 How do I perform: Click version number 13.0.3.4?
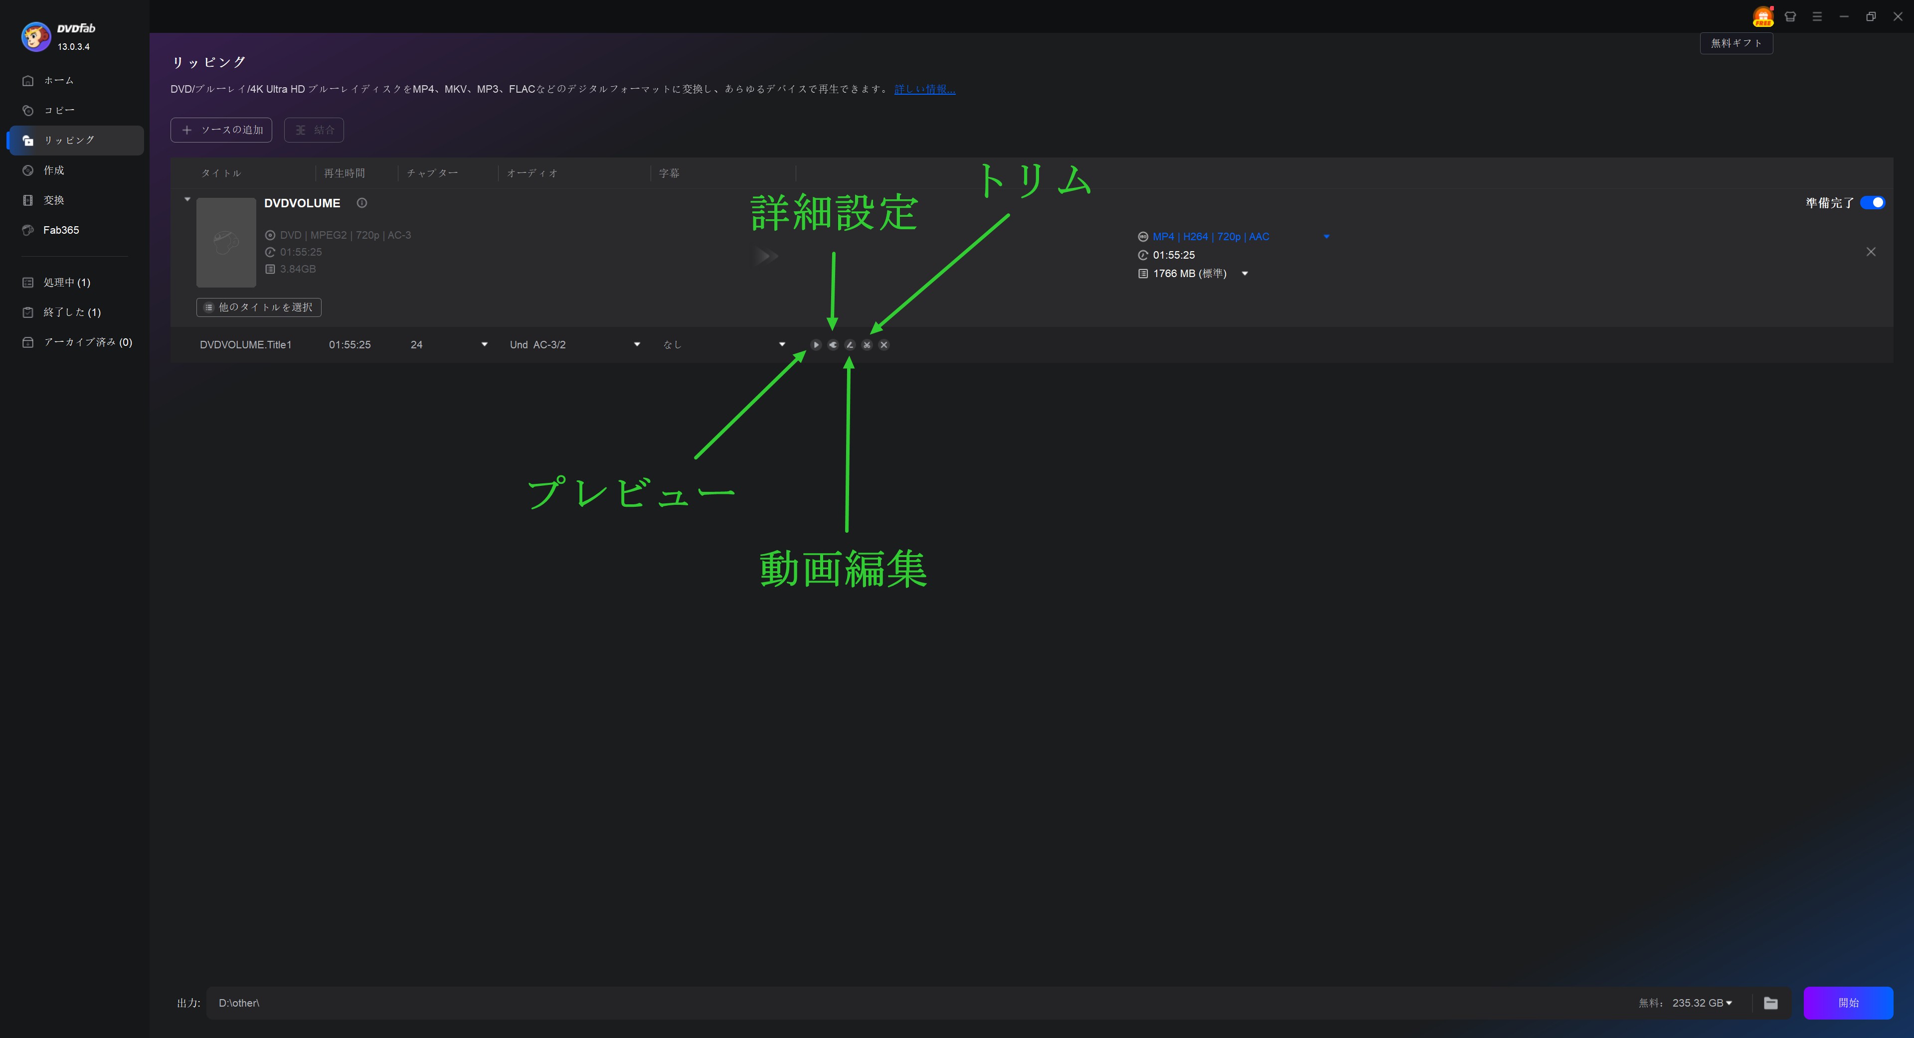click(x=74, y=47)
